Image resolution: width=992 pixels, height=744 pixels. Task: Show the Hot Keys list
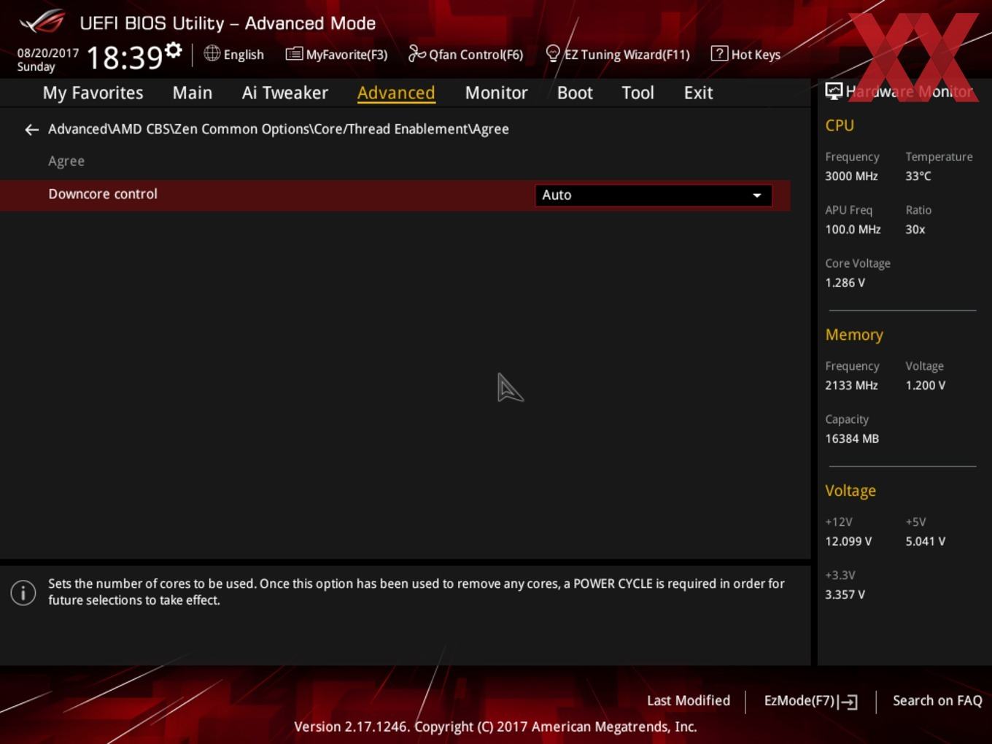click(756, 55)
